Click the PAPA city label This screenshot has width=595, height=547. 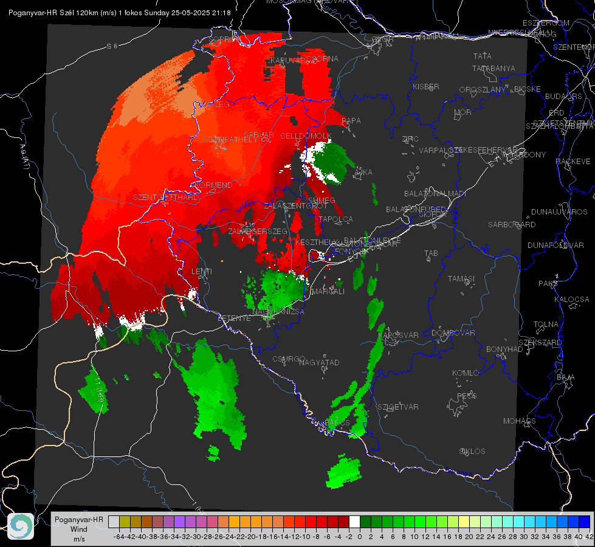coord(351,121)
